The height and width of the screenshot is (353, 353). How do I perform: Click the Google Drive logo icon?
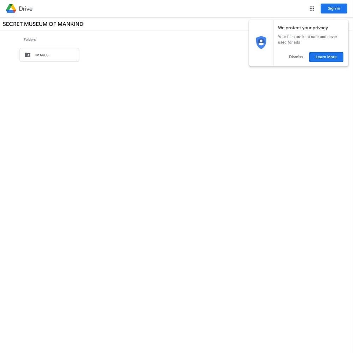click(11, 8)
